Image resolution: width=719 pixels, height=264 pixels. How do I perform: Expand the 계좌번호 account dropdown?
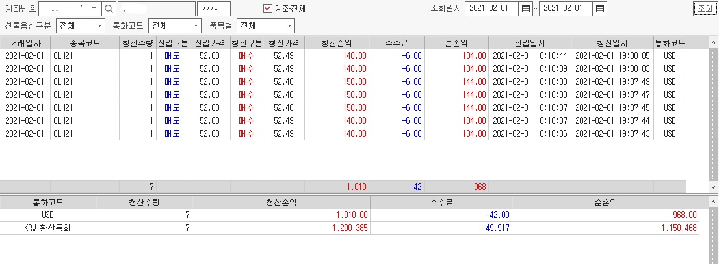95,8
